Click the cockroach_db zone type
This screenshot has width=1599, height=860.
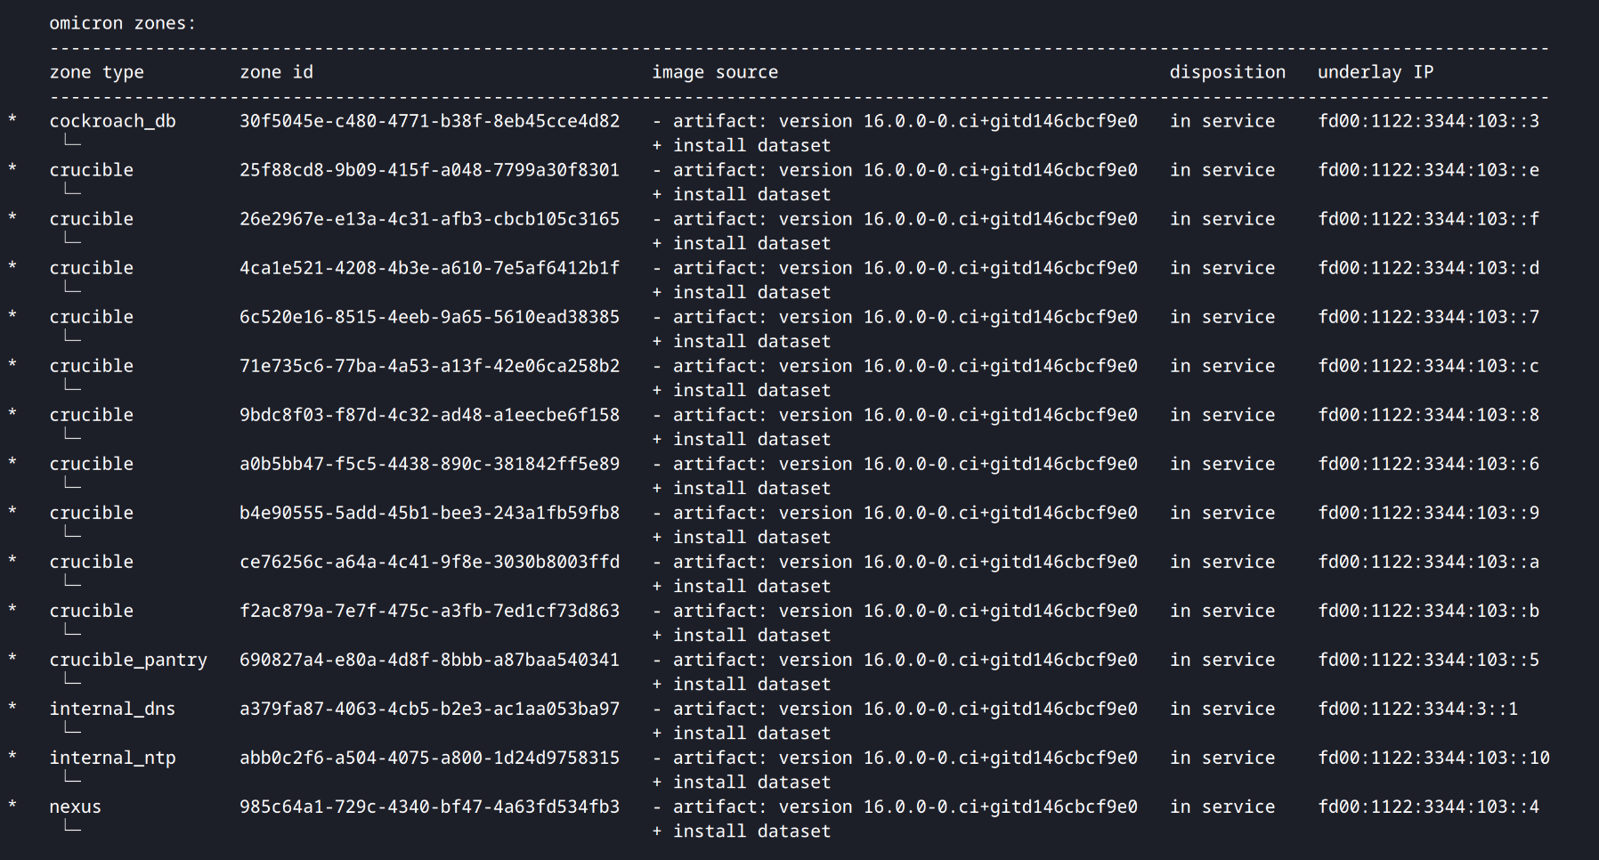click(x=113, y=121)
